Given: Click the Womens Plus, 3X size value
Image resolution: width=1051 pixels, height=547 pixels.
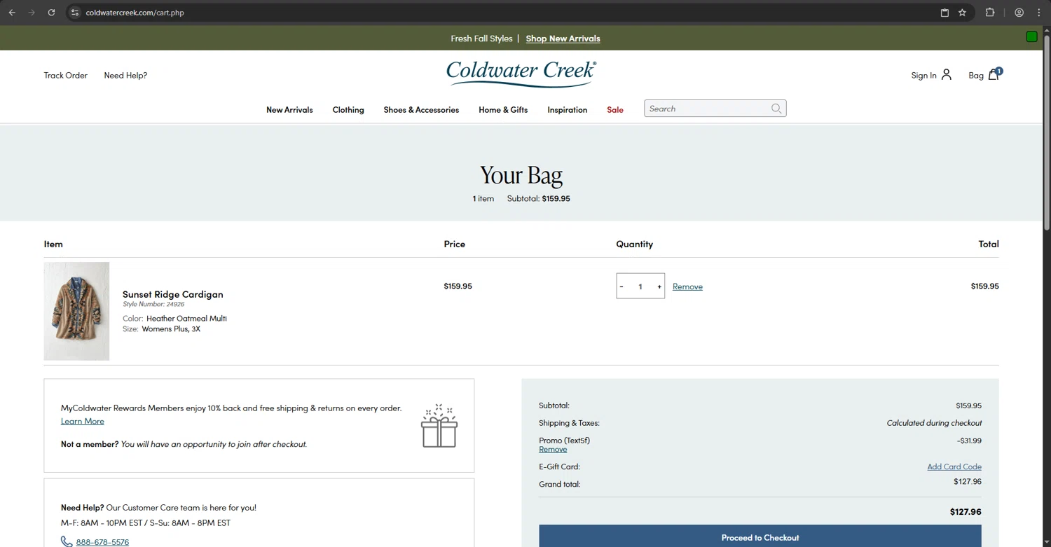Looking at the screenshot, I should tap(171, 328).
